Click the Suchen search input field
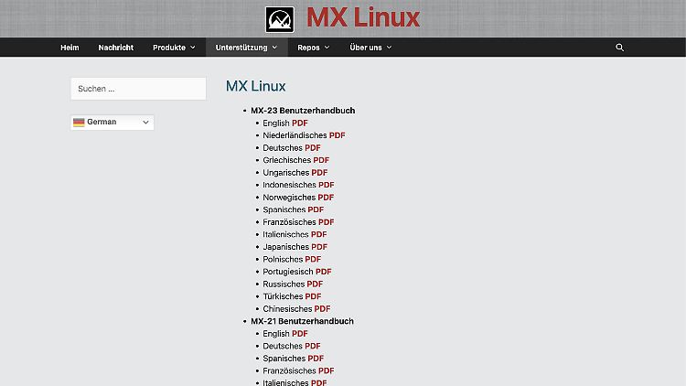Viewport: 686px width, 386px height. 138,89
